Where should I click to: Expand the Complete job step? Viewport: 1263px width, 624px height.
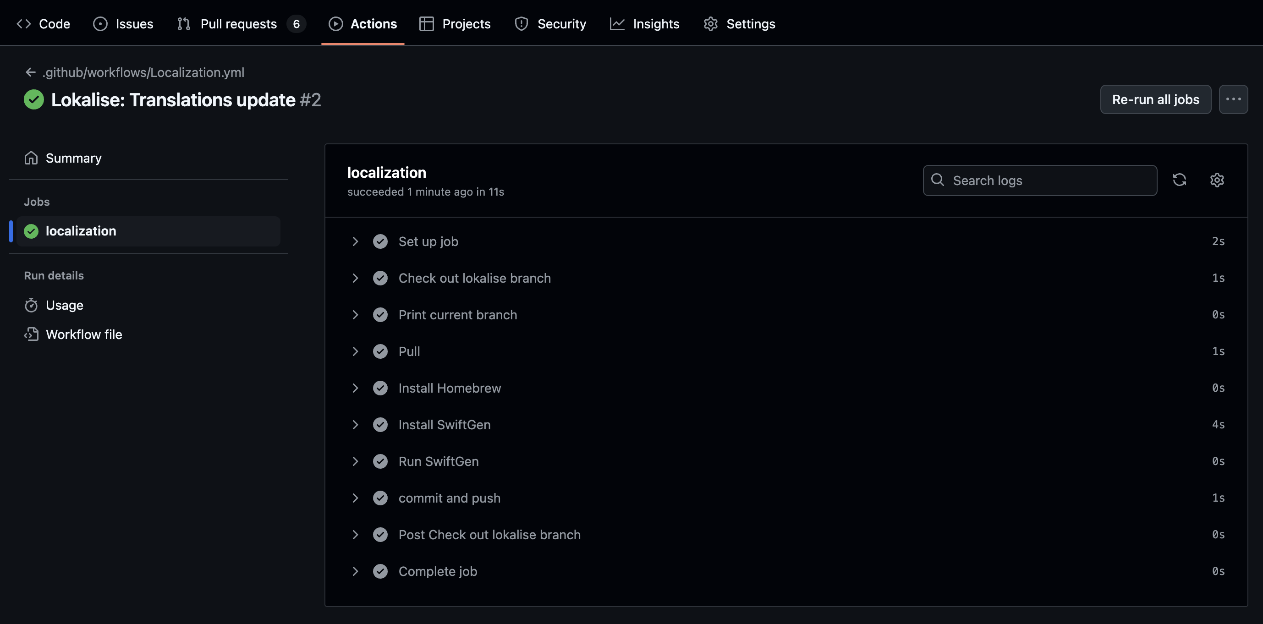click(356, 571)
